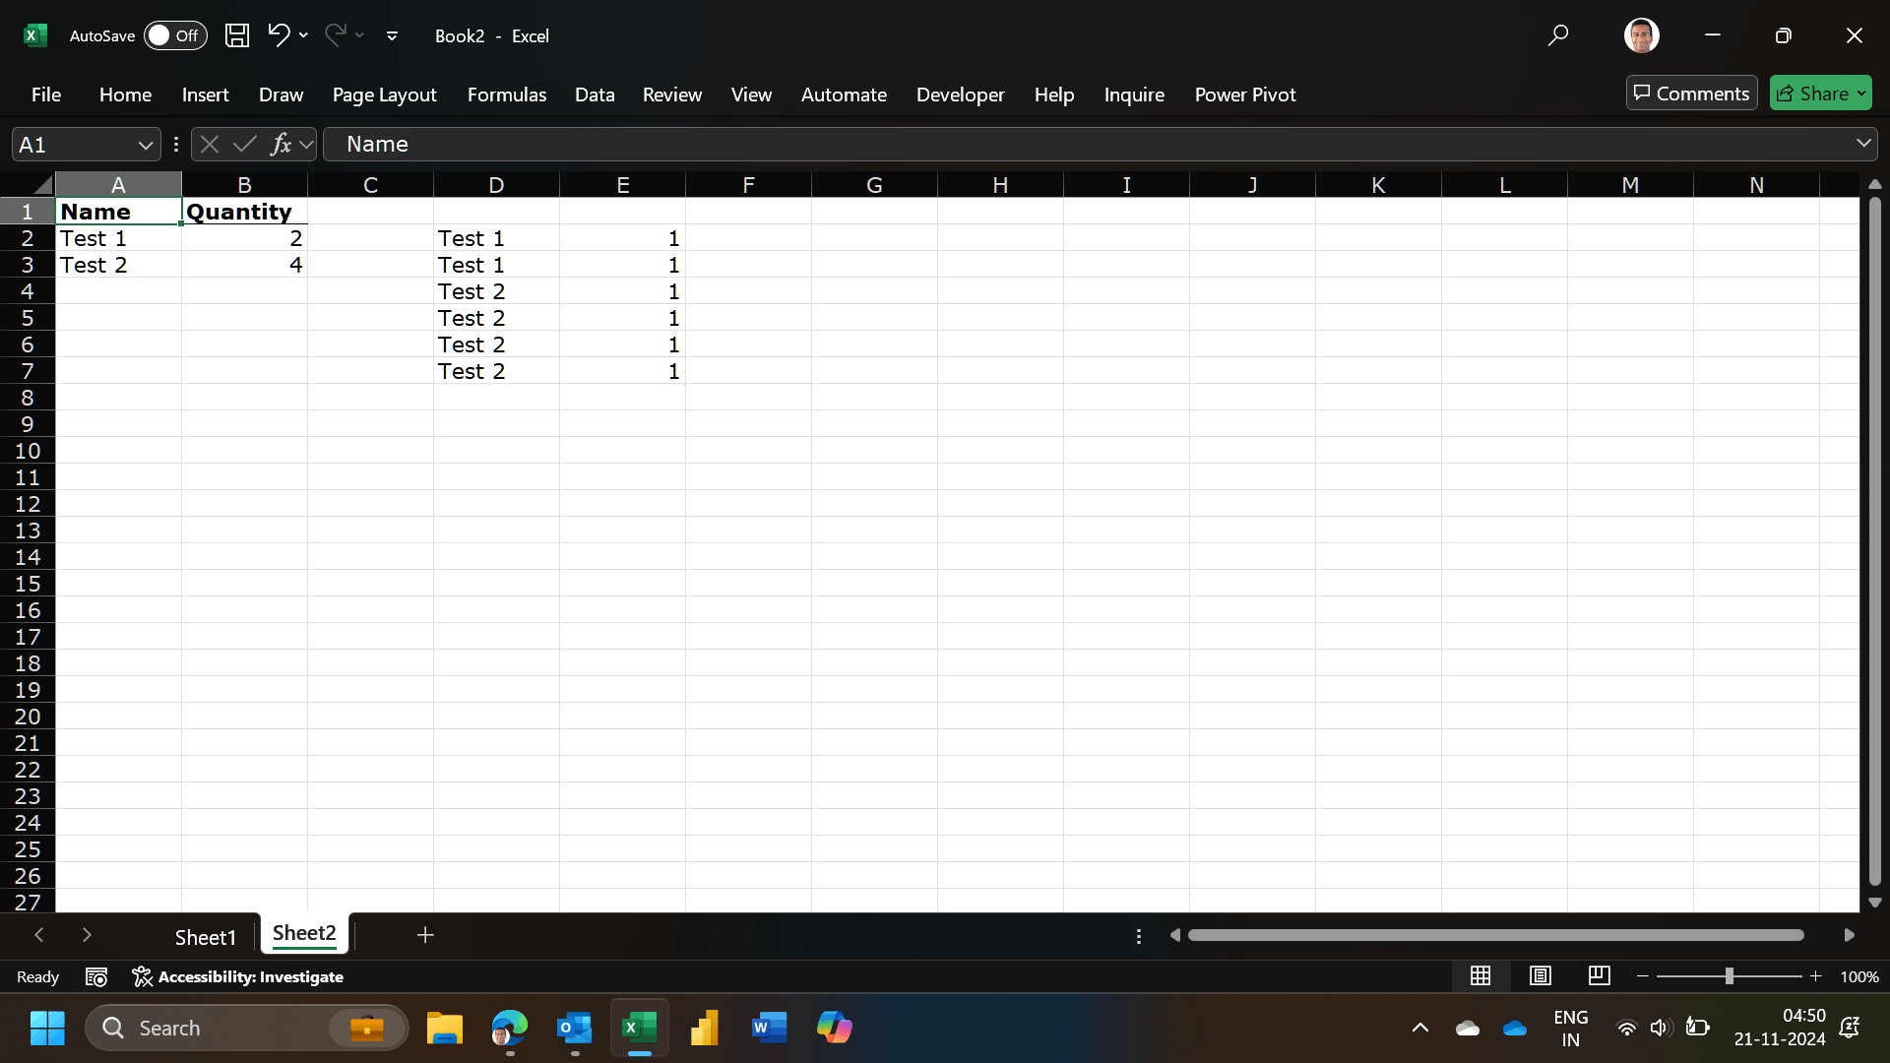Click the Select All corner triangle
Screen dimensions: 1890x1063
[41, 185]
